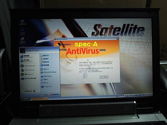Open the Tour Windows XP entry
The height and width of the screenshot is (125, 167).
coord(27,74)
